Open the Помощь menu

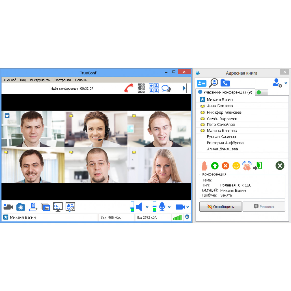81,80
